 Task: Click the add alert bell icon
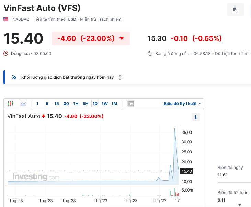tap(236, 10)
